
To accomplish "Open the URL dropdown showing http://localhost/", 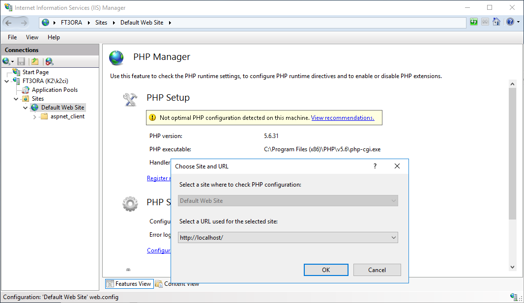I will point(393,238).
